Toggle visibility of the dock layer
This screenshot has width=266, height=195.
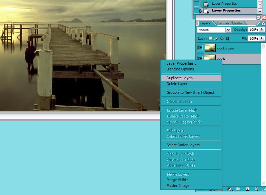tap(200, 58)
